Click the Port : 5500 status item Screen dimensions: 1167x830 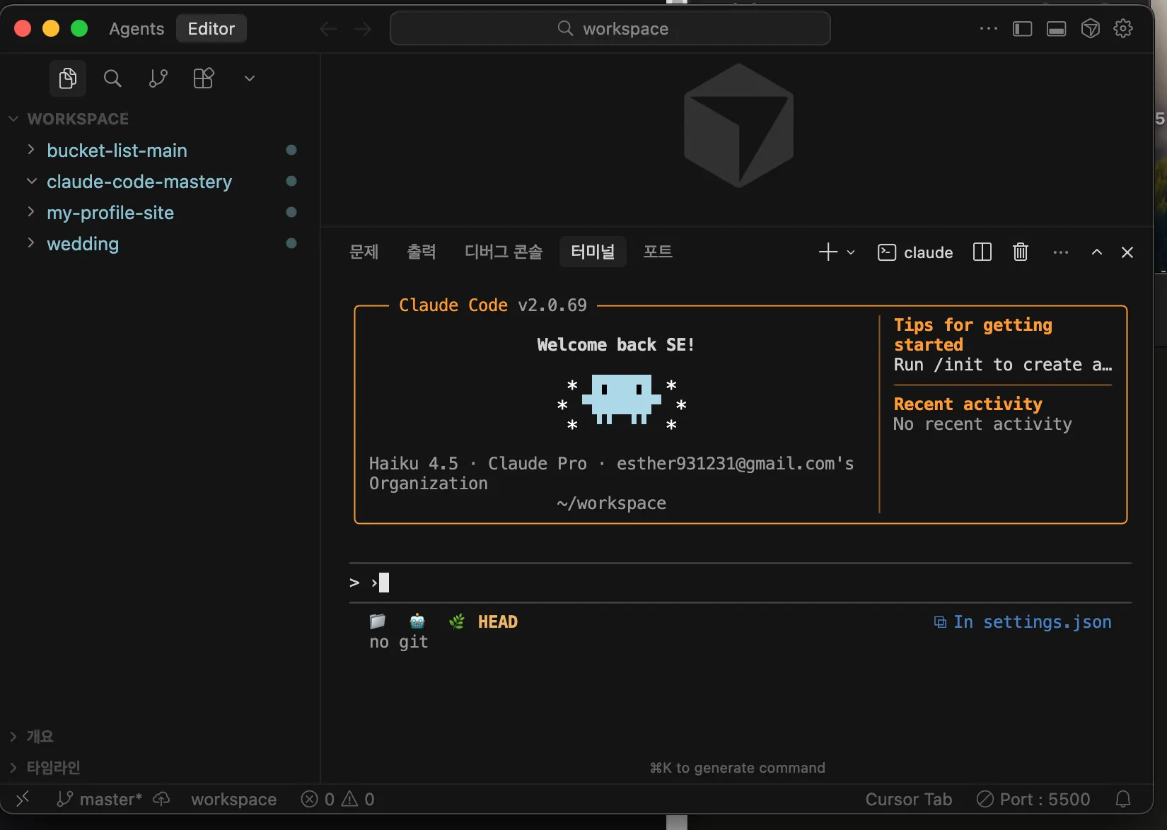click(x=1033, y=799)
